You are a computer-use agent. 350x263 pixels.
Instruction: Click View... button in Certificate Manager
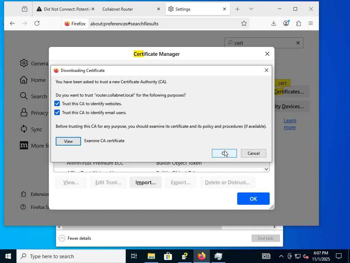pyautogui.click(x=71, y=183)
